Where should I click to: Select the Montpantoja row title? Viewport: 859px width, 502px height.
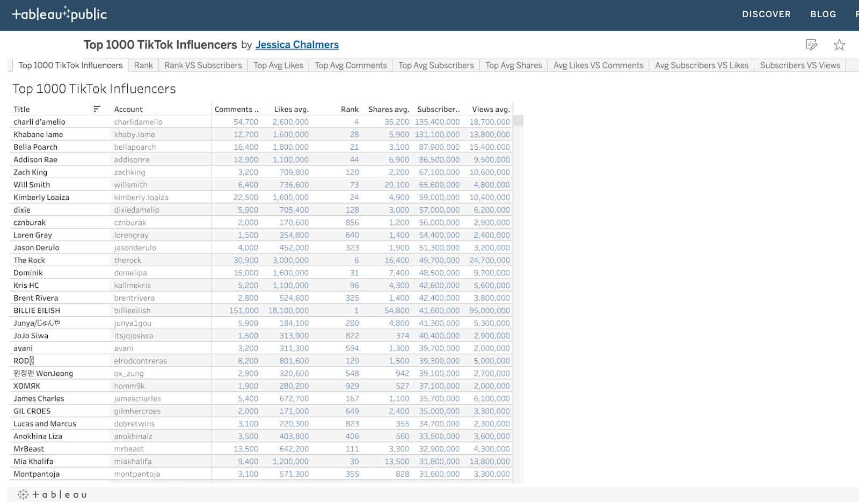[x=37, y=474]
